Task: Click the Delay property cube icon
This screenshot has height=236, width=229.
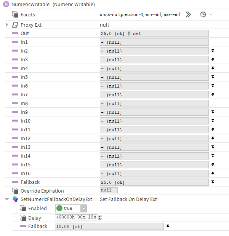Action: click(x=23, y=218)
